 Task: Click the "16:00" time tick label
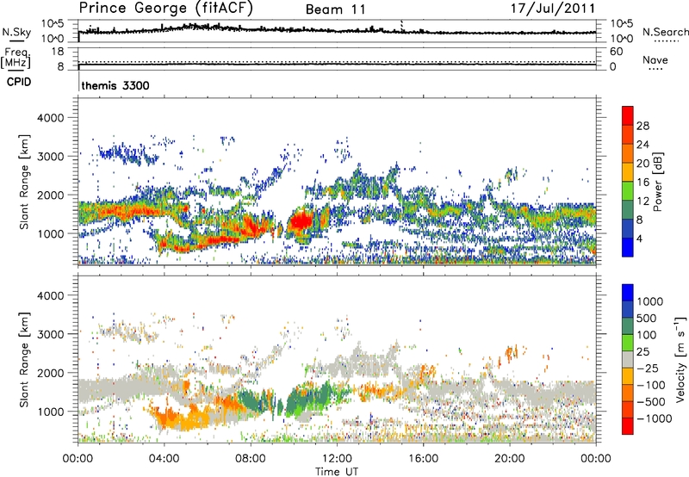(423, 459)
